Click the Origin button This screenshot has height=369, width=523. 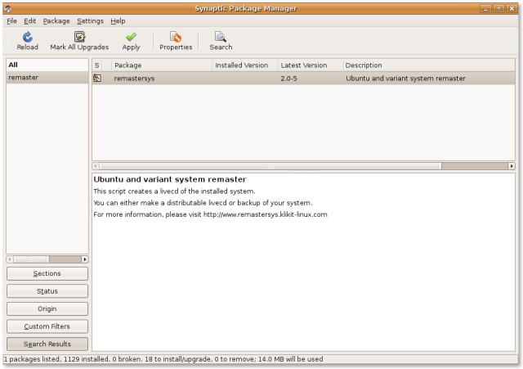click(x=47, y=308)
